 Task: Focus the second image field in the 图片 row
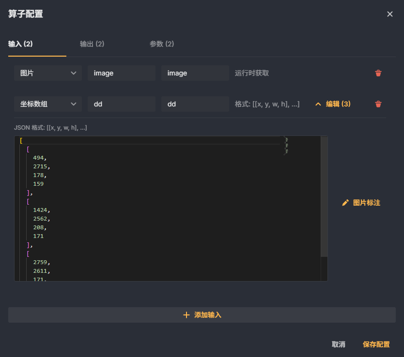pyautogui.click(x=195, y=73)
